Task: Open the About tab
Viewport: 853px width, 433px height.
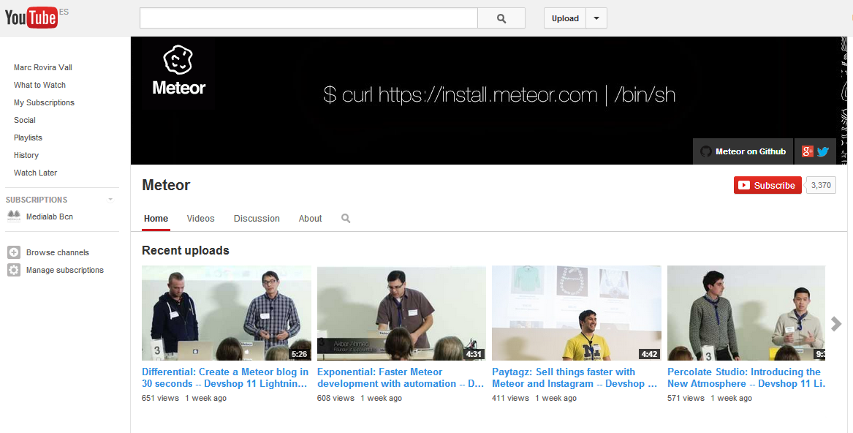Action: [x=310, y=219]
